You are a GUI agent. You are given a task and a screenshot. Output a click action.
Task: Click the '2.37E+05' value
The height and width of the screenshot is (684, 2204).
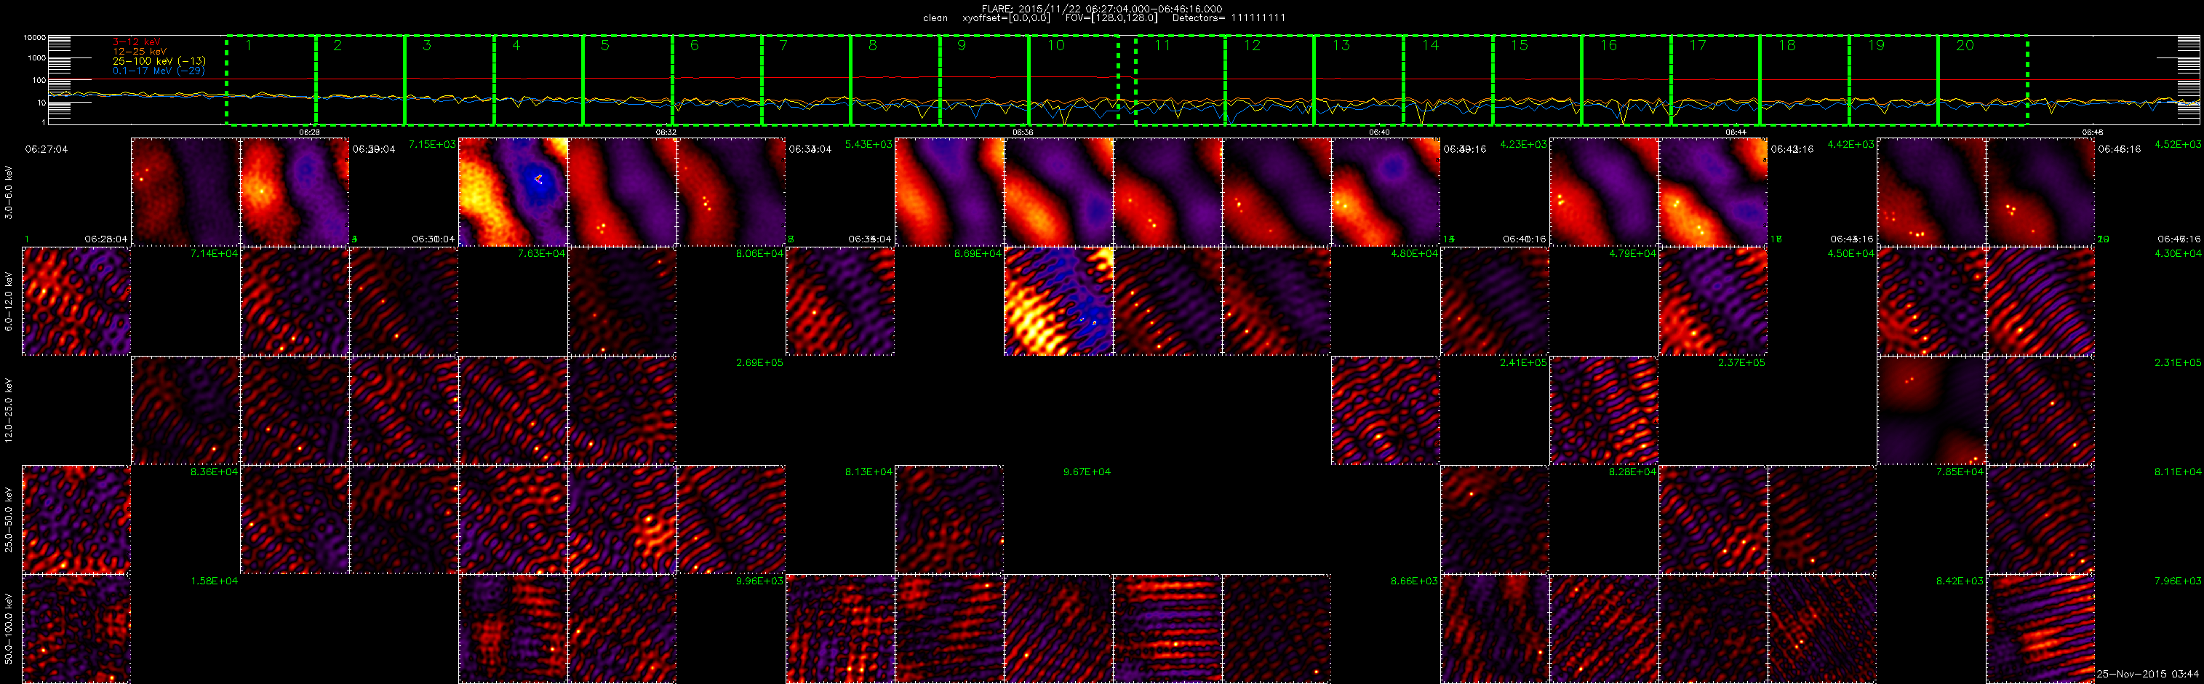point(1741,363)
